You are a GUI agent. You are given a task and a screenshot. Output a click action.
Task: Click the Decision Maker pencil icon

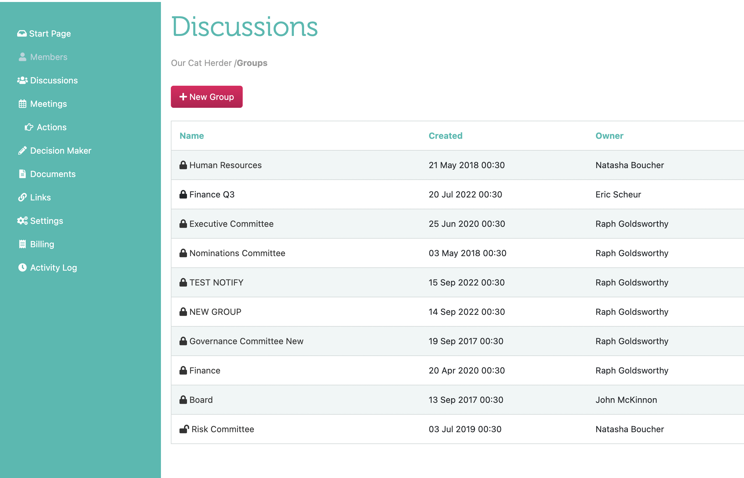pyautogui.click(x=22, y=150)
